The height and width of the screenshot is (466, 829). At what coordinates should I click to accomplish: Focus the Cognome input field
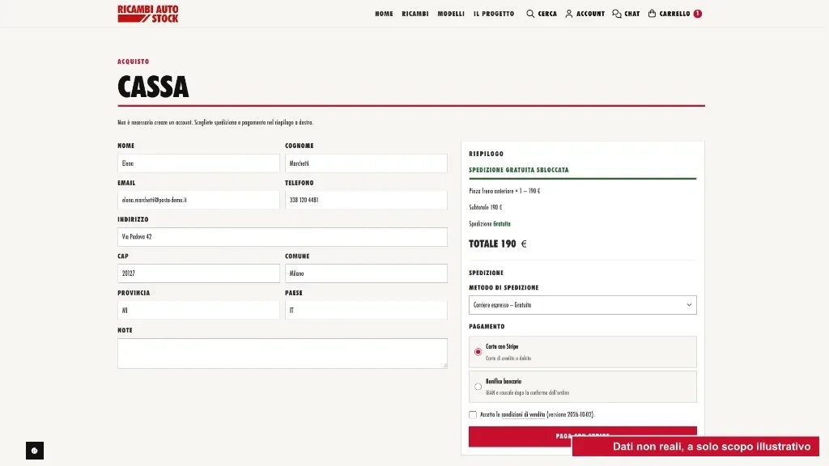[366, 163]
